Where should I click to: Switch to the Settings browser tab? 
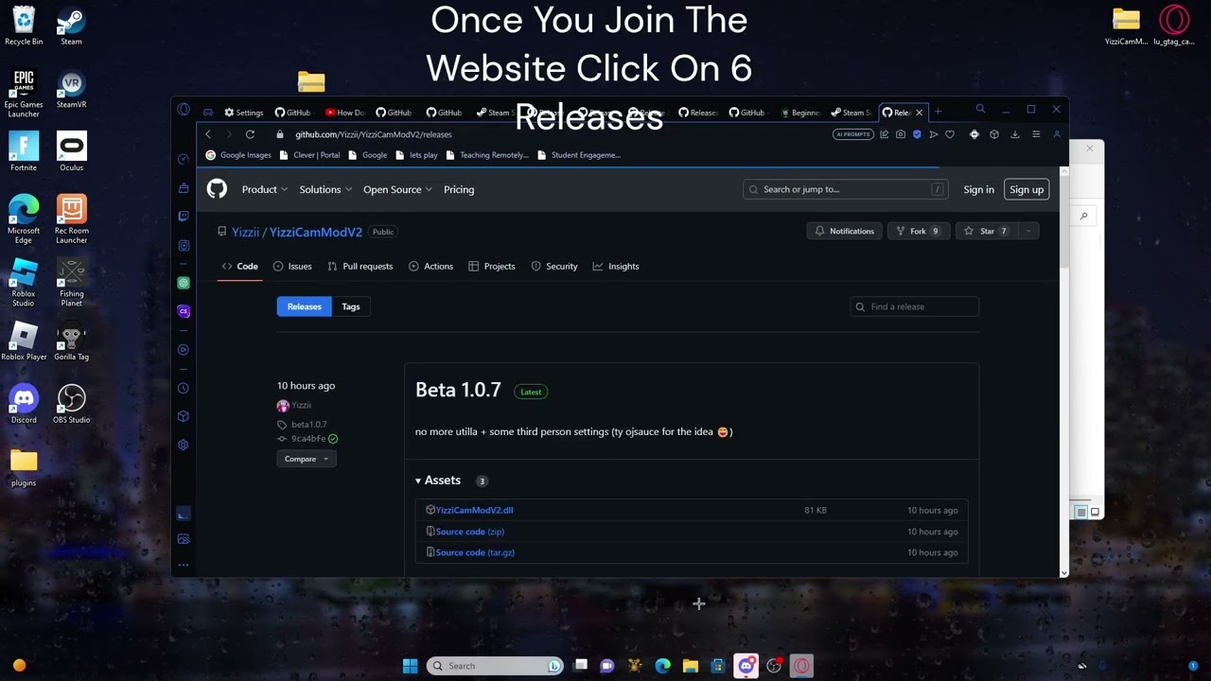click(x=243, y=113)
